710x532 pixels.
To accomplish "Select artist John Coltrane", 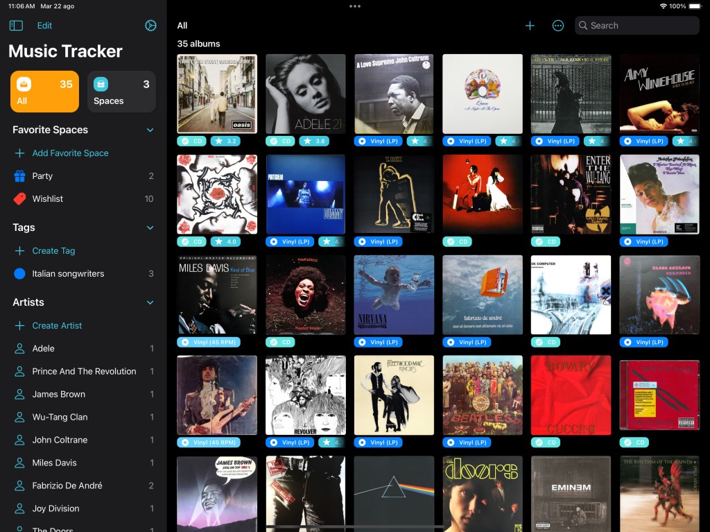I will tap(83, 440).
